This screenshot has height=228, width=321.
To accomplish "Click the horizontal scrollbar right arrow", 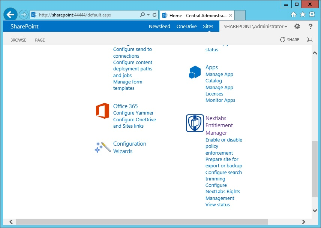I will [x=303, y=222].
